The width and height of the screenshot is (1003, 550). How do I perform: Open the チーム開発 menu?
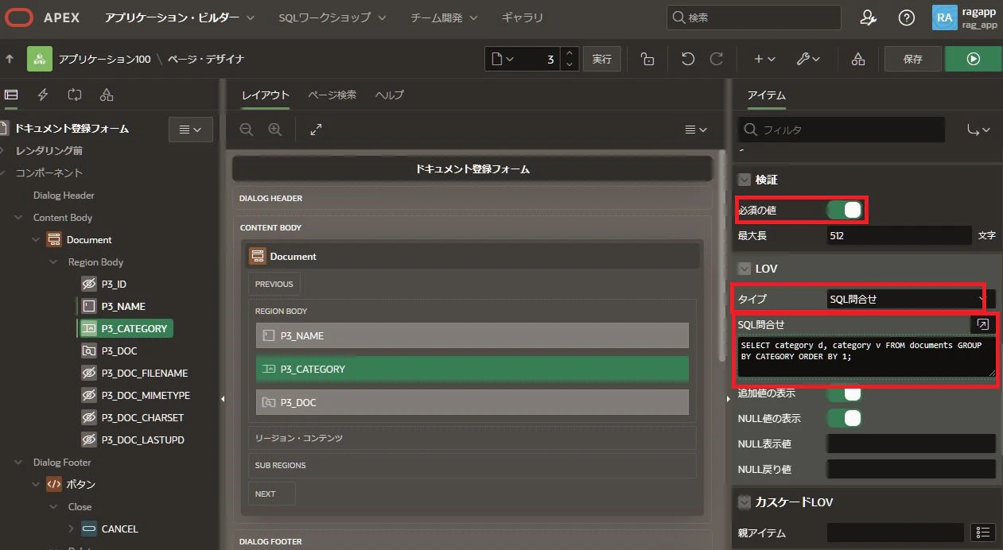(444, 17)
